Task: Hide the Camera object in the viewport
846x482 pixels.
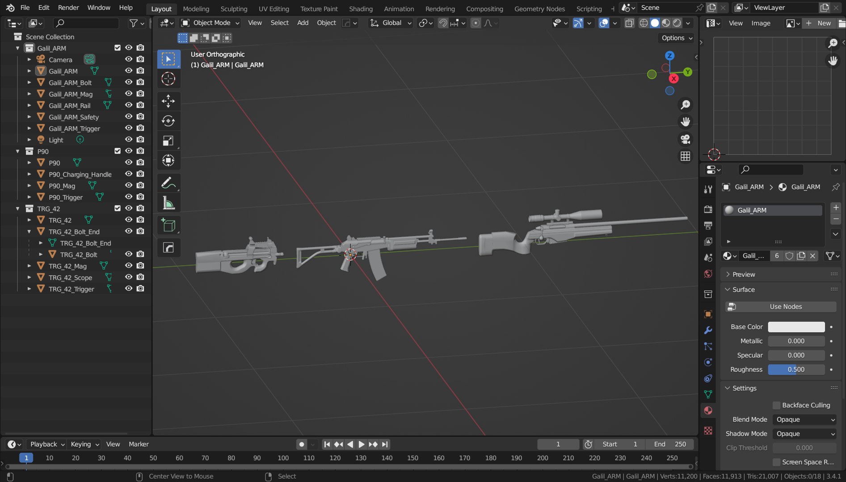Action: coord(129,59)
